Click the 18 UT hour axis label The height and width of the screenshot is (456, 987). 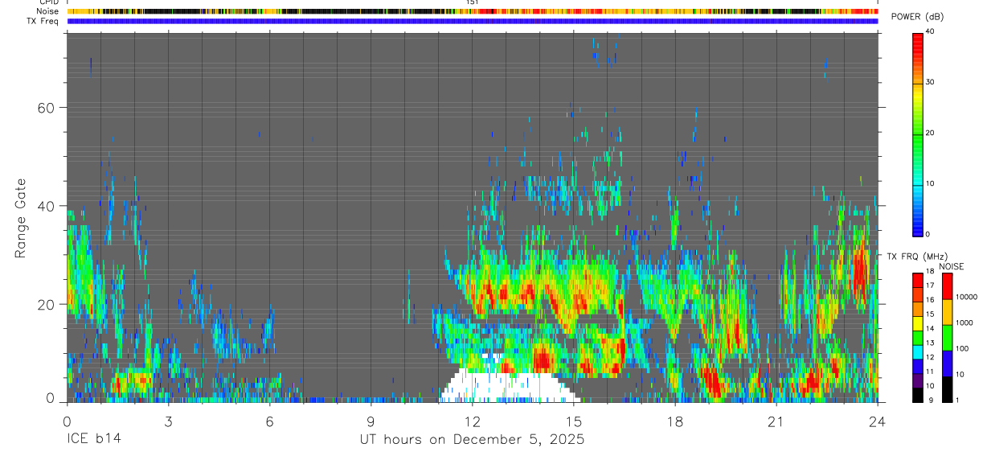point(675,421)
